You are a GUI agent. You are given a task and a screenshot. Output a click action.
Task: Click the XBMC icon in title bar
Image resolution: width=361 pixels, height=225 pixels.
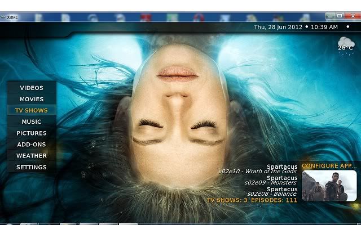pos(3,17)
